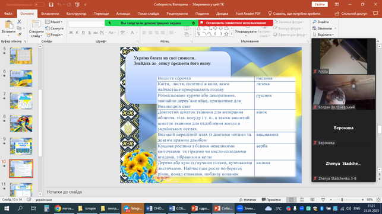Click the red stop screen sharing button
Viewport: 382px width, 214px height.
(x=236, y=23)
